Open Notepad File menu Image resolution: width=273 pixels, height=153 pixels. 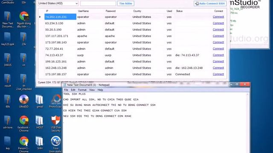[x=66, y=90]
